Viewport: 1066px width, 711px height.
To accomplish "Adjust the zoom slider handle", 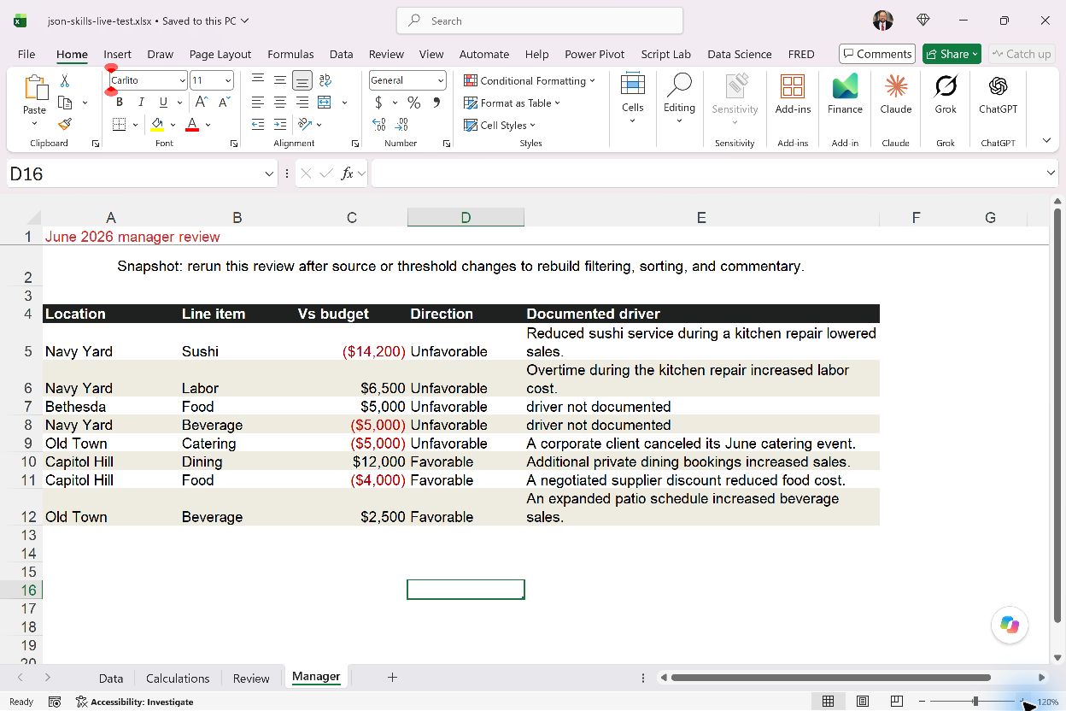I will click(x=975, y=702).
